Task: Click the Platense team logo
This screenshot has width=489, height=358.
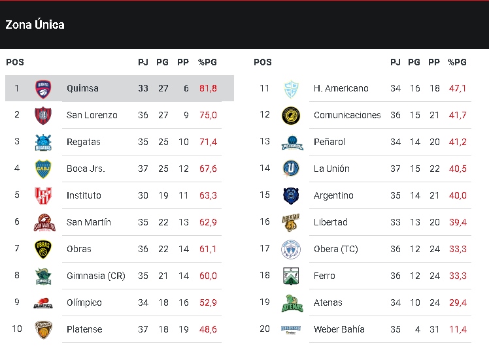Action: (43, 329)
